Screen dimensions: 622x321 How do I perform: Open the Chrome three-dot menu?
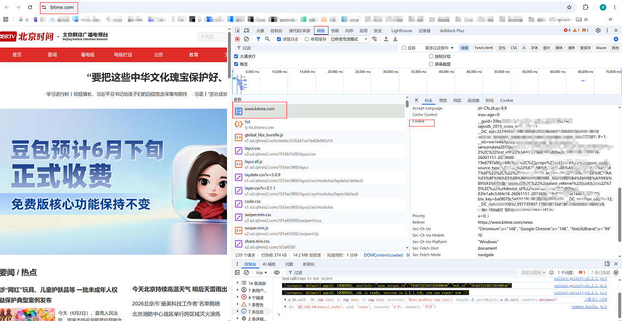tap(616, 7)
